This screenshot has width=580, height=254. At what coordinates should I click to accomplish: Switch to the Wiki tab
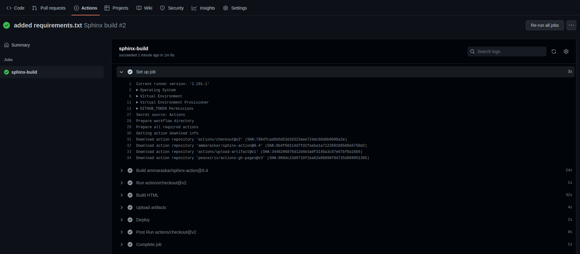point(144,8)
